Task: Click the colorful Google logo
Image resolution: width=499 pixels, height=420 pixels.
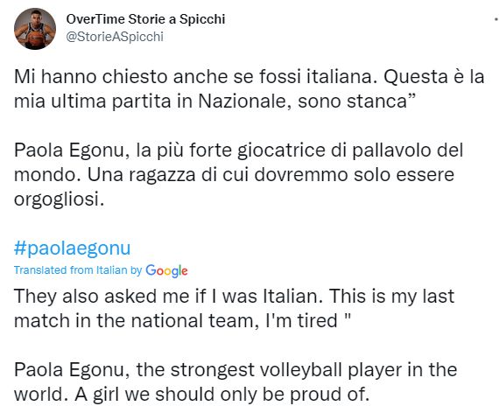Action: (x=166, y=270)
